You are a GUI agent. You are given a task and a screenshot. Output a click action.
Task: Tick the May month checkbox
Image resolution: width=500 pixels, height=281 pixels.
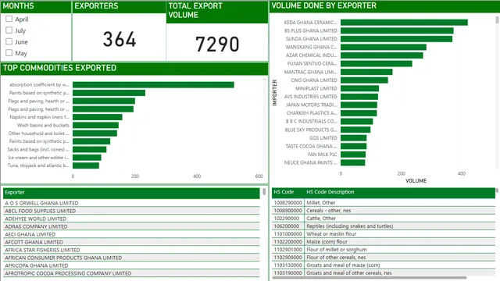[x=9, y=53]
